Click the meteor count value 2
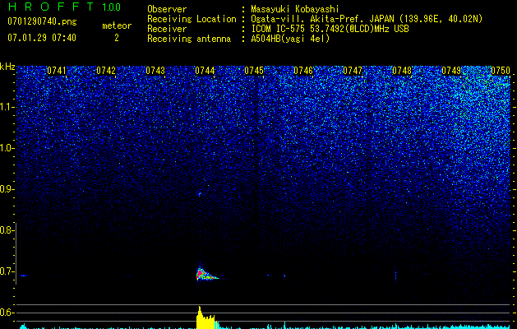 coord(117,38)
